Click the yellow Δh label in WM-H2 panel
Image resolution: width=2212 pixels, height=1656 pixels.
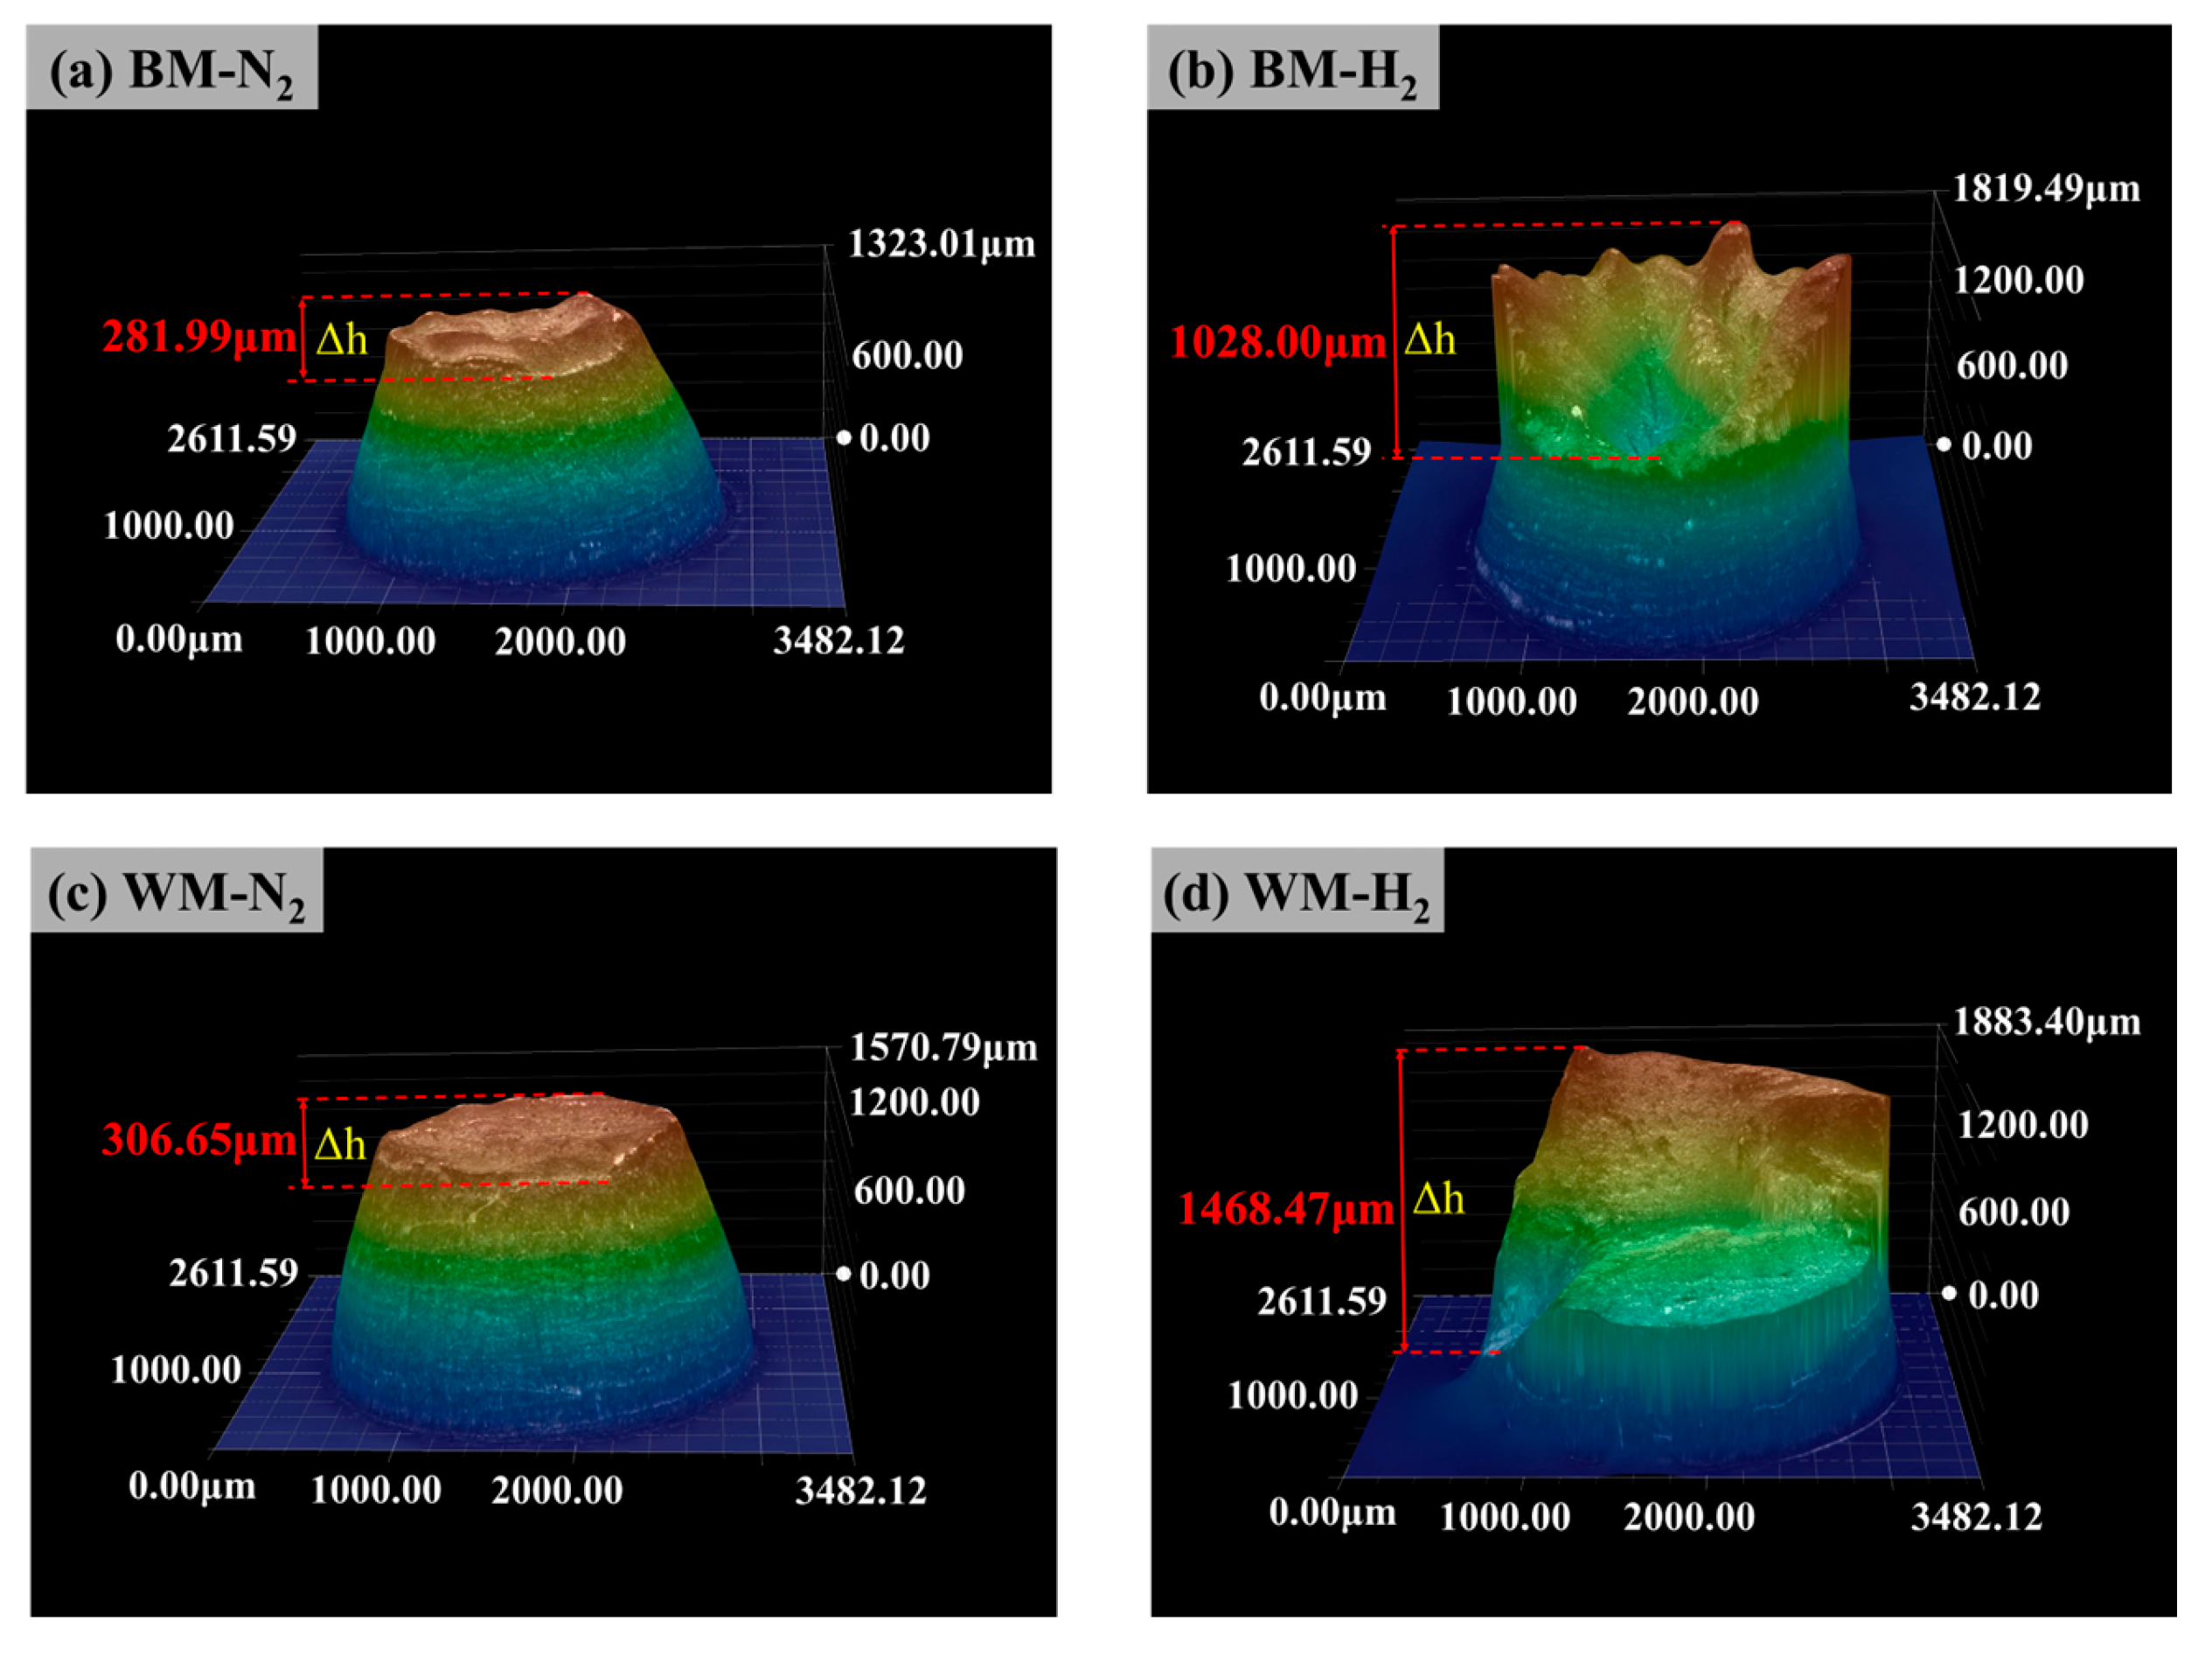1438,1198
